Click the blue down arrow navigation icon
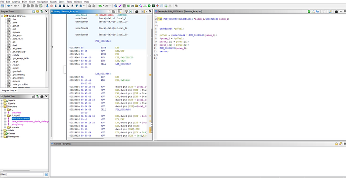 click(47, 6)
